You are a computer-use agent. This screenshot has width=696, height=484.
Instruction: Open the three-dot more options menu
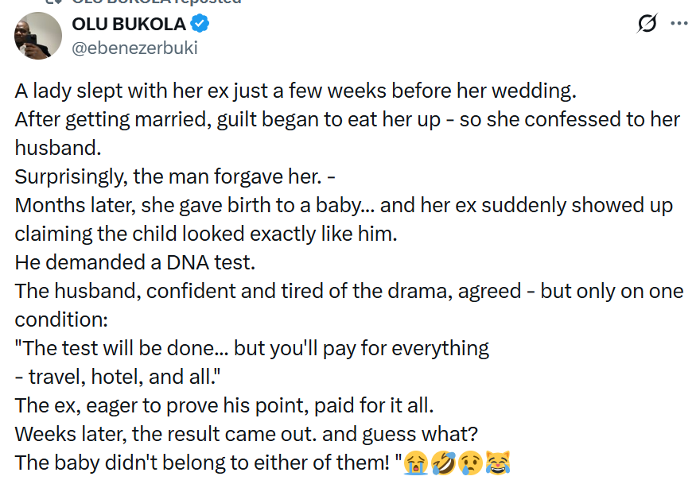(x=680, y=25)
